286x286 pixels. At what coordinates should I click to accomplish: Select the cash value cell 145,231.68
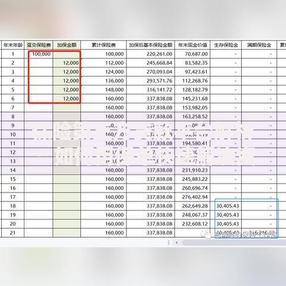click(x=192, y=99)
